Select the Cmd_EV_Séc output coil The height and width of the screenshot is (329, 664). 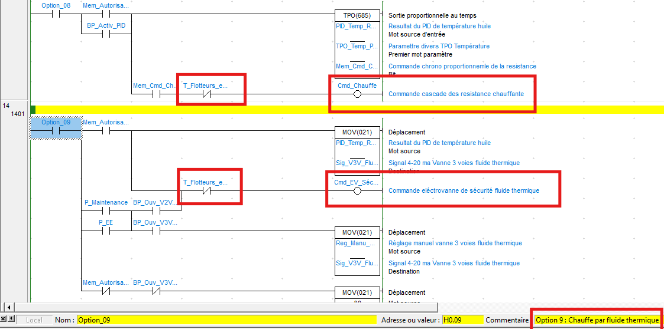(357, 191)
